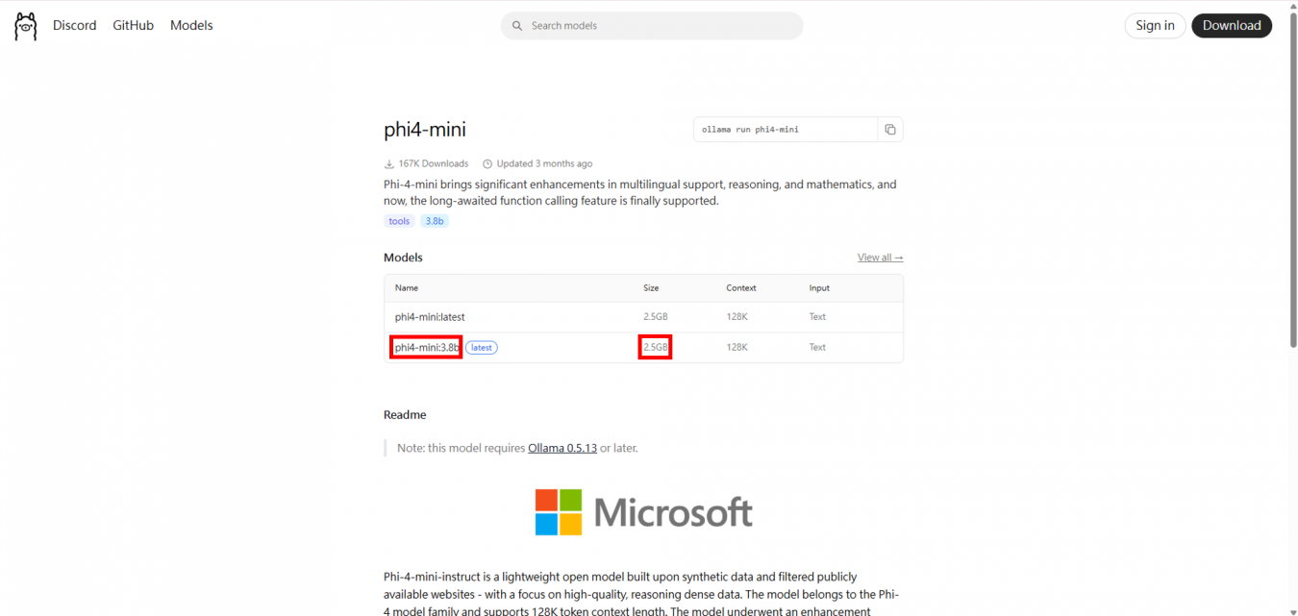Follow the Ollama 0.5.13 link
Screen dimensions: 1298x616
(x=562, y=448)
